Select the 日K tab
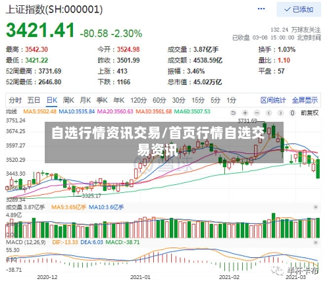Viewport: 329px width, 285px height. pyautogui.click(x=52, y=100)
